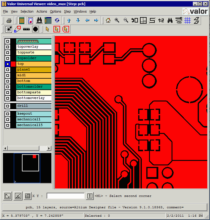Click the zoom in magnifier

coord(117,21)
